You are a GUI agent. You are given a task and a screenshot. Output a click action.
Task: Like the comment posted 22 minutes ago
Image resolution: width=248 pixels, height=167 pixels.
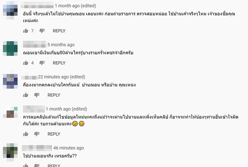(x=26, y=95)
